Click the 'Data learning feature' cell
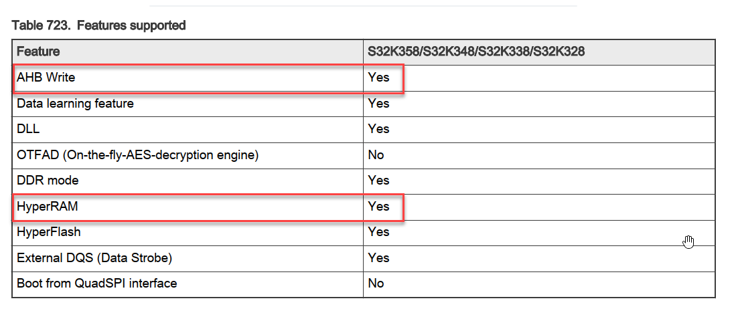The height and width of the screenshot is (327, 736). click(x=75, y=104)
